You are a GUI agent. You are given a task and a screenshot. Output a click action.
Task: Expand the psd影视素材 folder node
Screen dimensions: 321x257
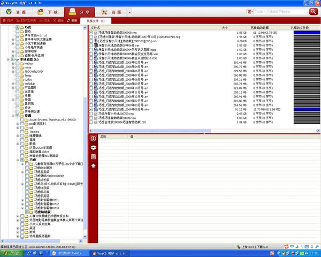pos(18,124)
